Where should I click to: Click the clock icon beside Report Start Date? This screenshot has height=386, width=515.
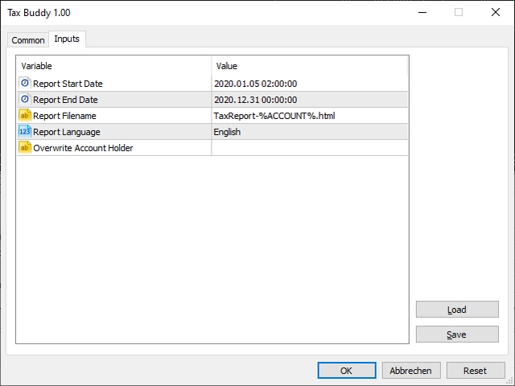click(25, 84)
